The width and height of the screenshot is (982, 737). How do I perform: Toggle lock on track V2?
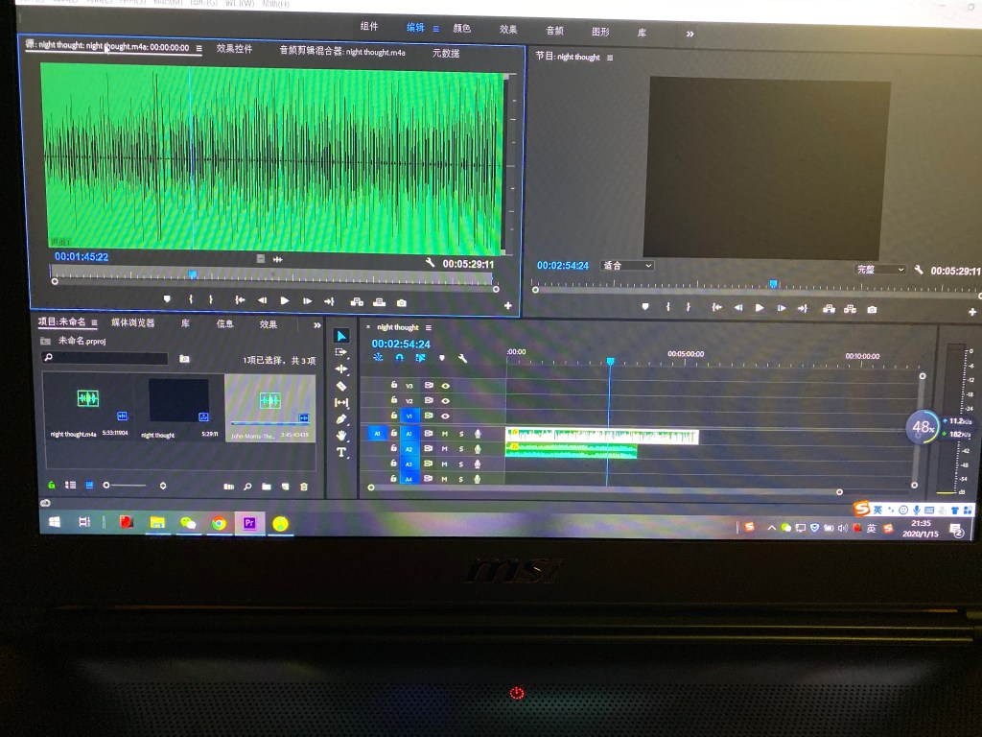click(x=393, y=401)
